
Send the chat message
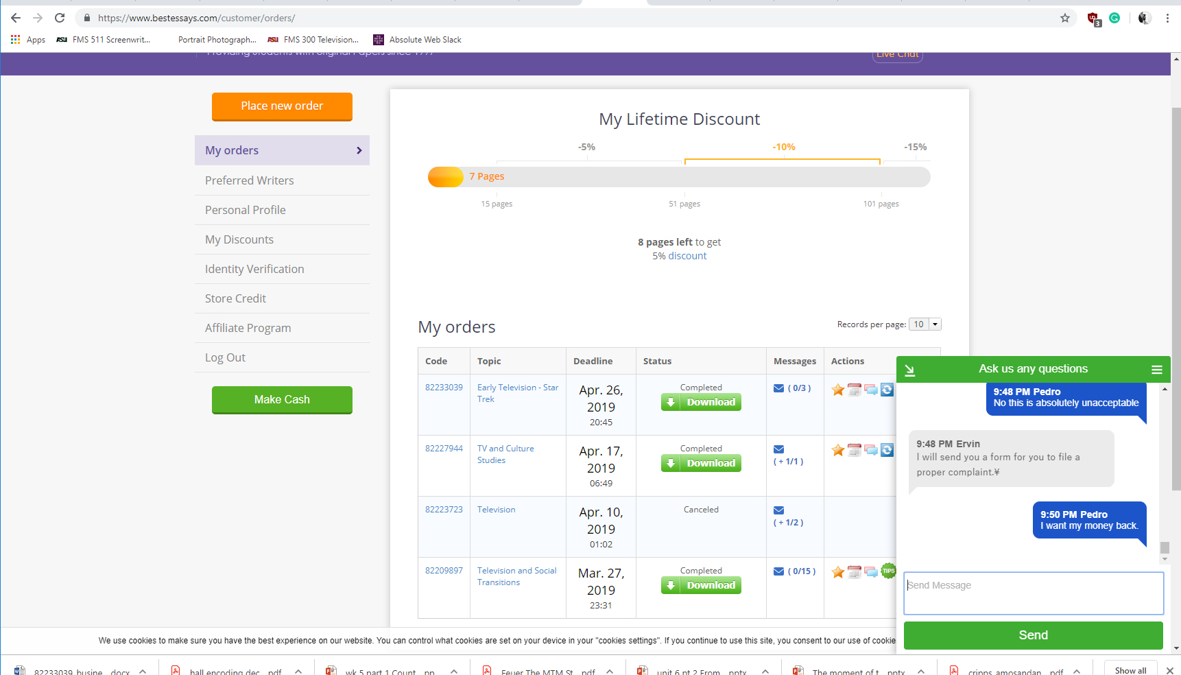point(1033,635)
